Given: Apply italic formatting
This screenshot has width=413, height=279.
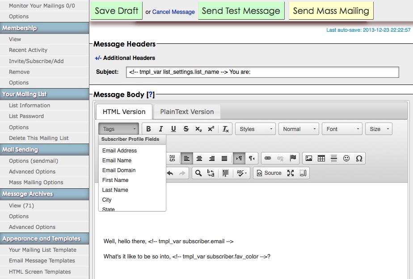Looking at the screenshot, I should (x=161, y=129).
